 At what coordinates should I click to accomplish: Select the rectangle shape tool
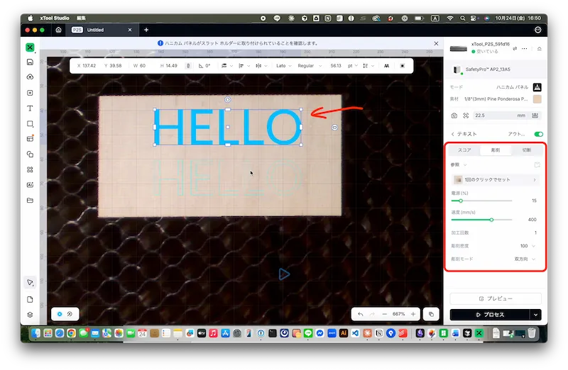[x=30, y=124]
